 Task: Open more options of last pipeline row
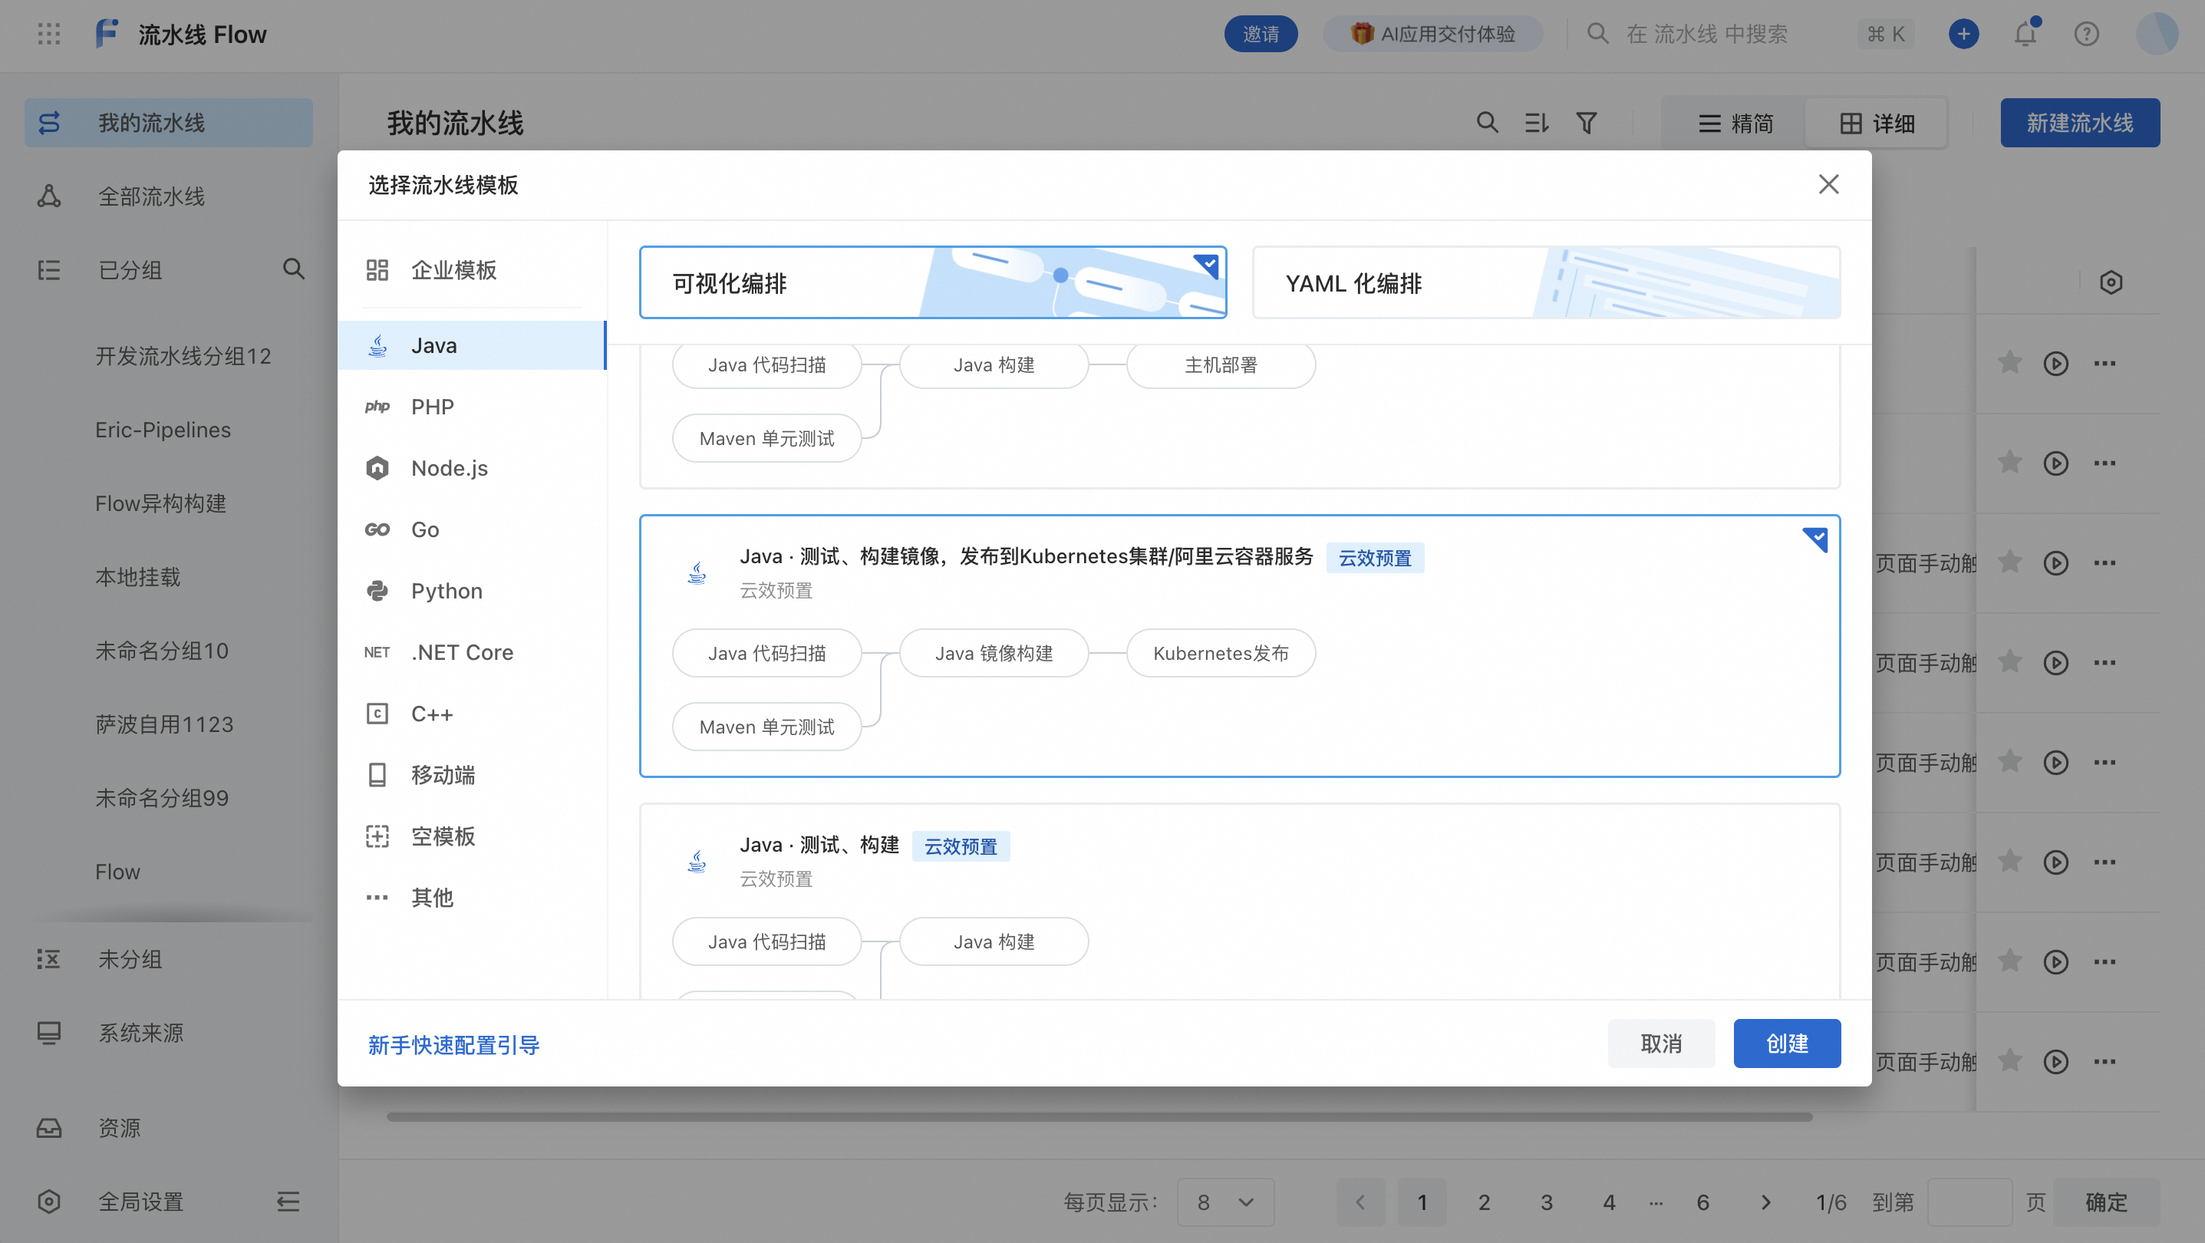pos(2104,1063)
